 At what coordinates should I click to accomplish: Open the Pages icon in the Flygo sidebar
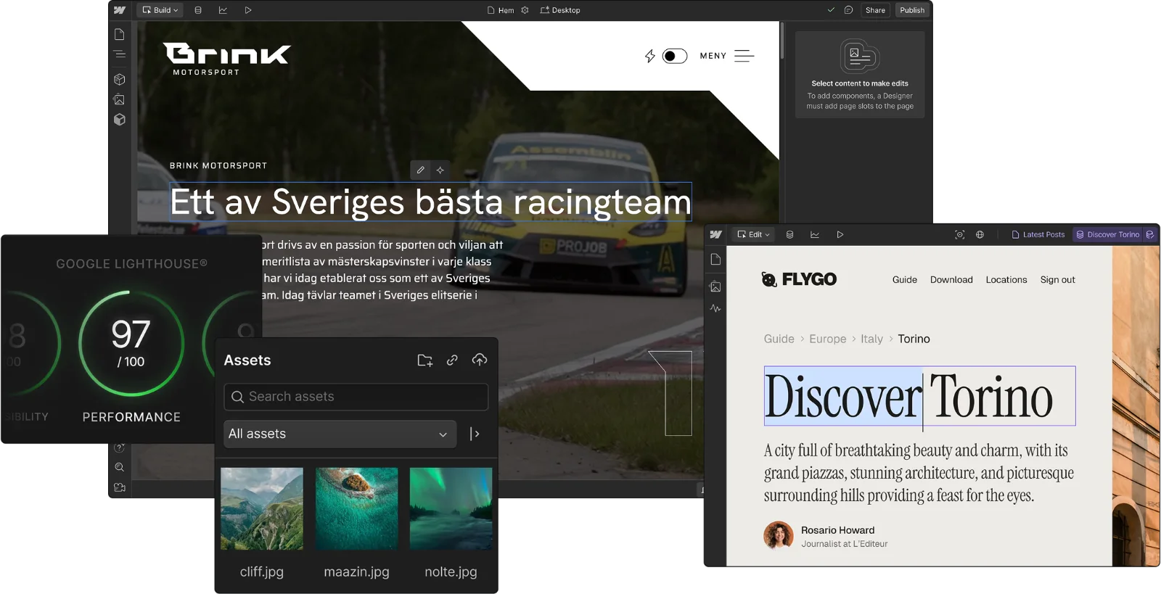point(715,259)
